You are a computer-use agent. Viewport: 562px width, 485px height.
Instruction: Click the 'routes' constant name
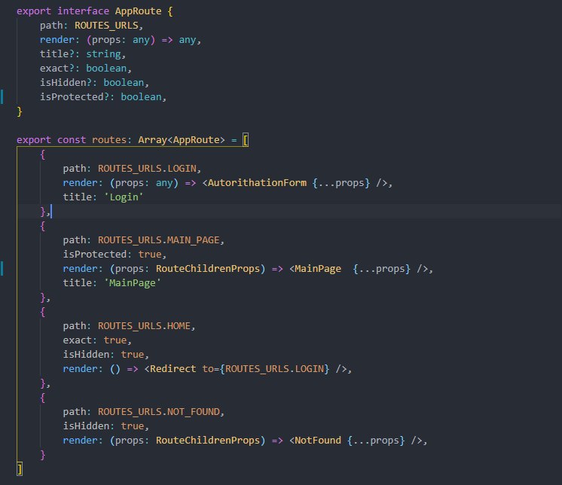coord(109,139)
